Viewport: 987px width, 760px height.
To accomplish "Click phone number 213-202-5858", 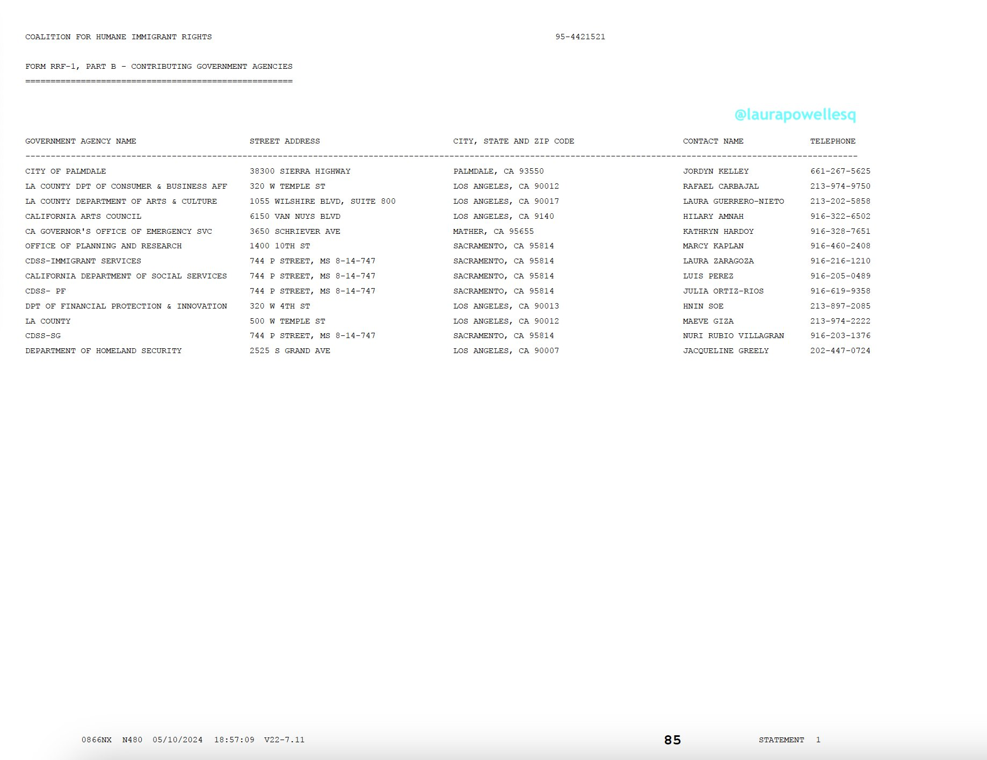I will [840, 202].
